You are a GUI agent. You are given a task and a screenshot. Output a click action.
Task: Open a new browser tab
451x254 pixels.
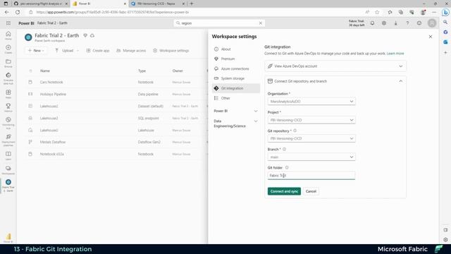click(x=192, y=4)
